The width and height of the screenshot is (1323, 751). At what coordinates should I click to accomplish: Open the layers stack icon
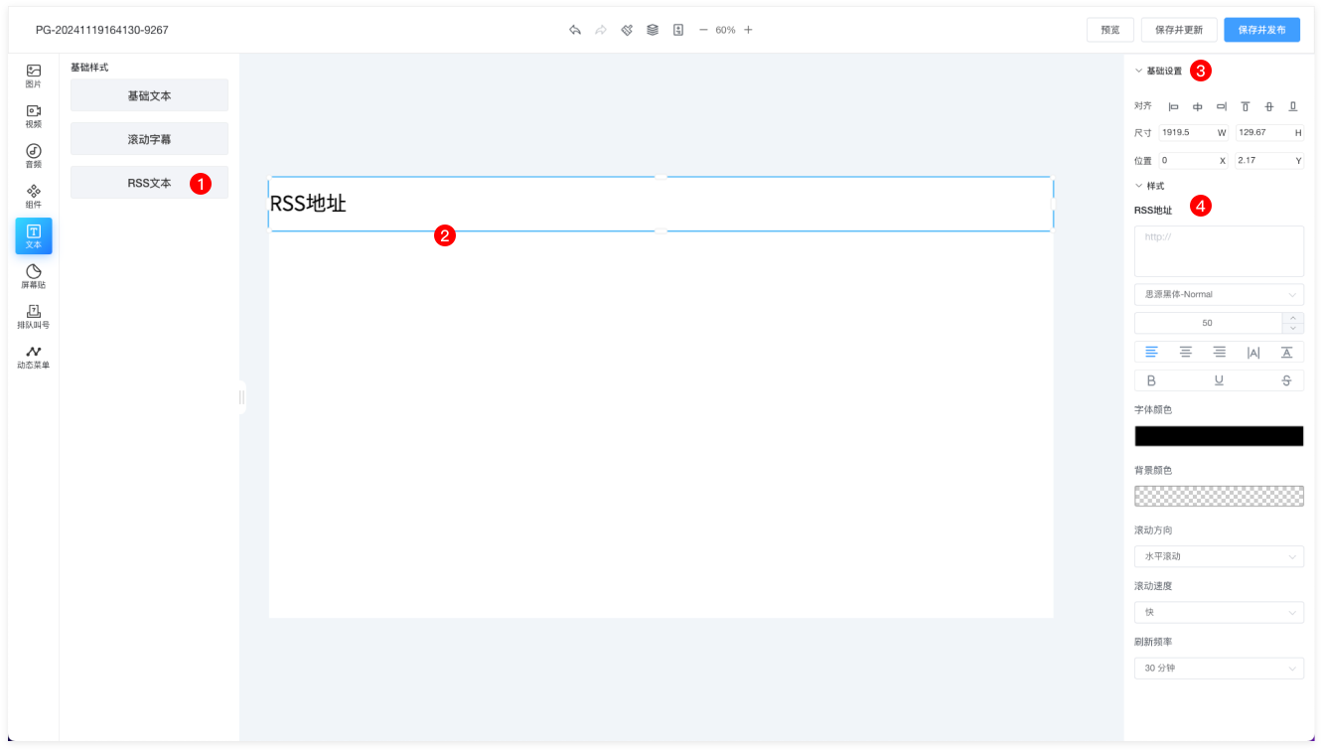click(653, 30)
